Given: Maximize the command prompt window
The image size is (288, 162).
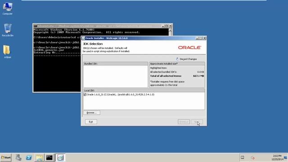Looking at the screenshot, I should tap(166, 26).
